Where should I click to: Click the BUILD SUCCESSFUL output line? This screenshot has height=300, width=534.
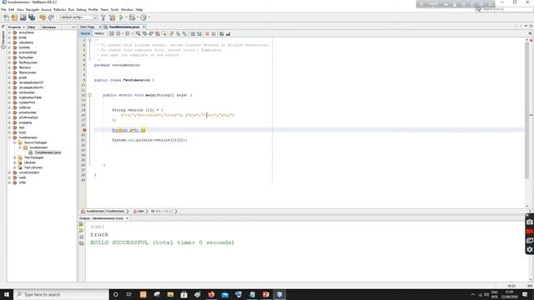tap(162, 242)
